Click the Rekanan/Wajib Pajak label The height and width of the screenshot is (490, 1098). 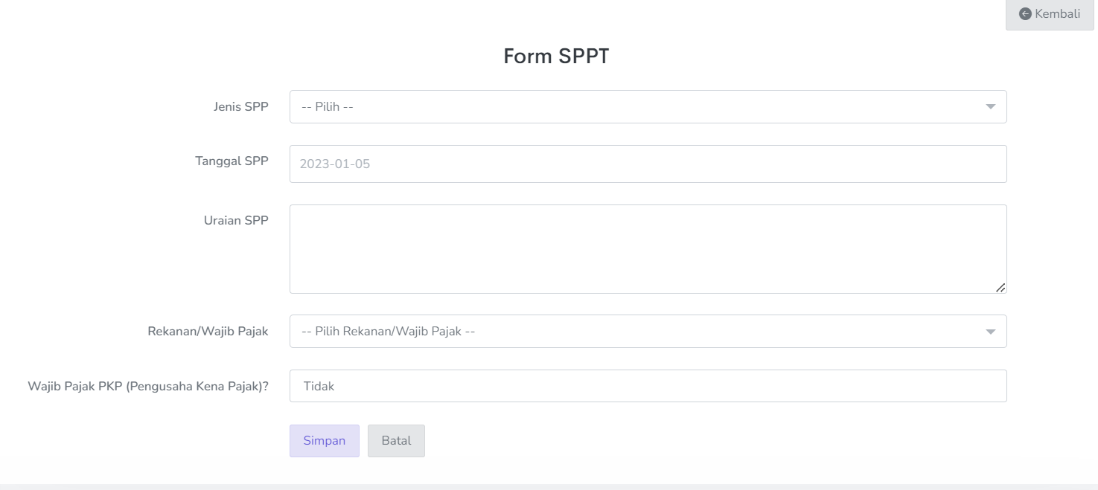click(208, 332)
